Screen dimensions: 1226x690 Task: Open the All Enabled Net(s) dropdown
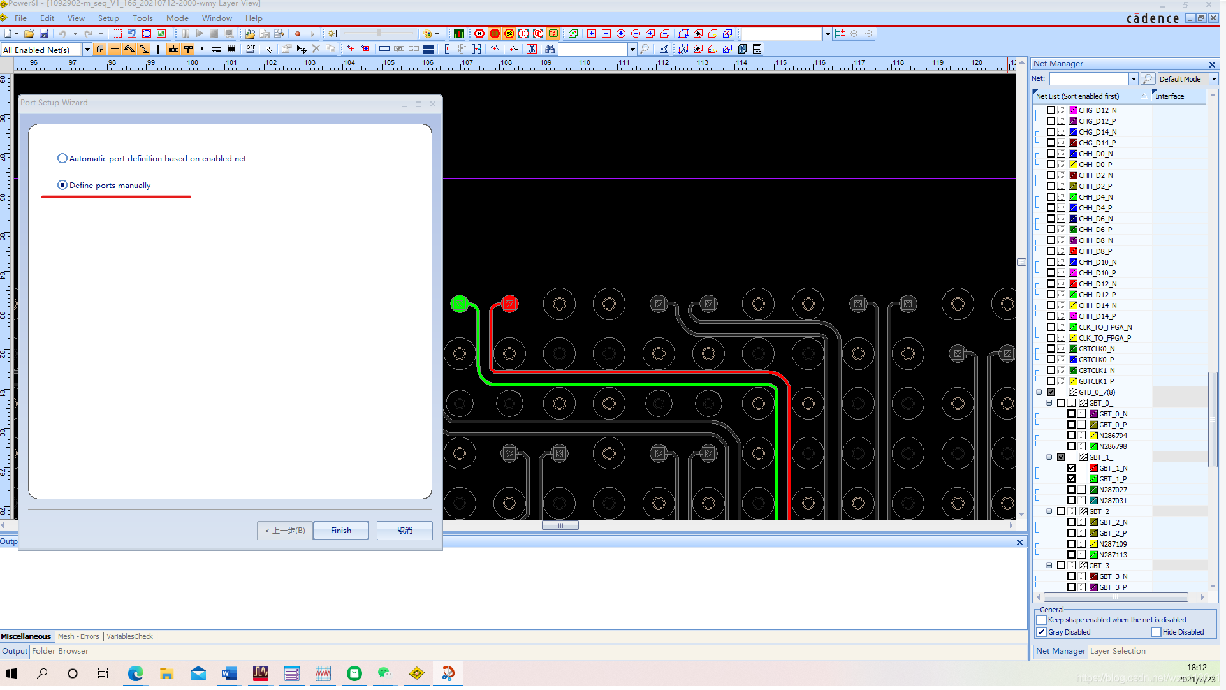[87, 50]
